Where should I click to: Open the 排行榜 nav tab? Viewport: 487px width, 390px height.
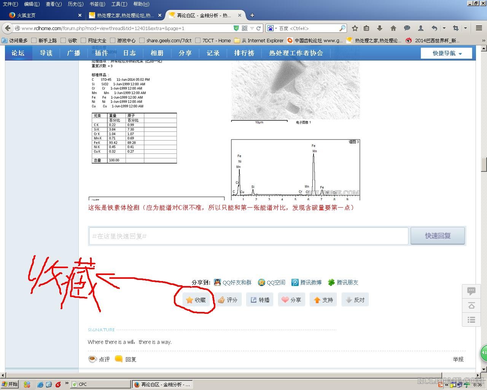[x=244, y=53]
